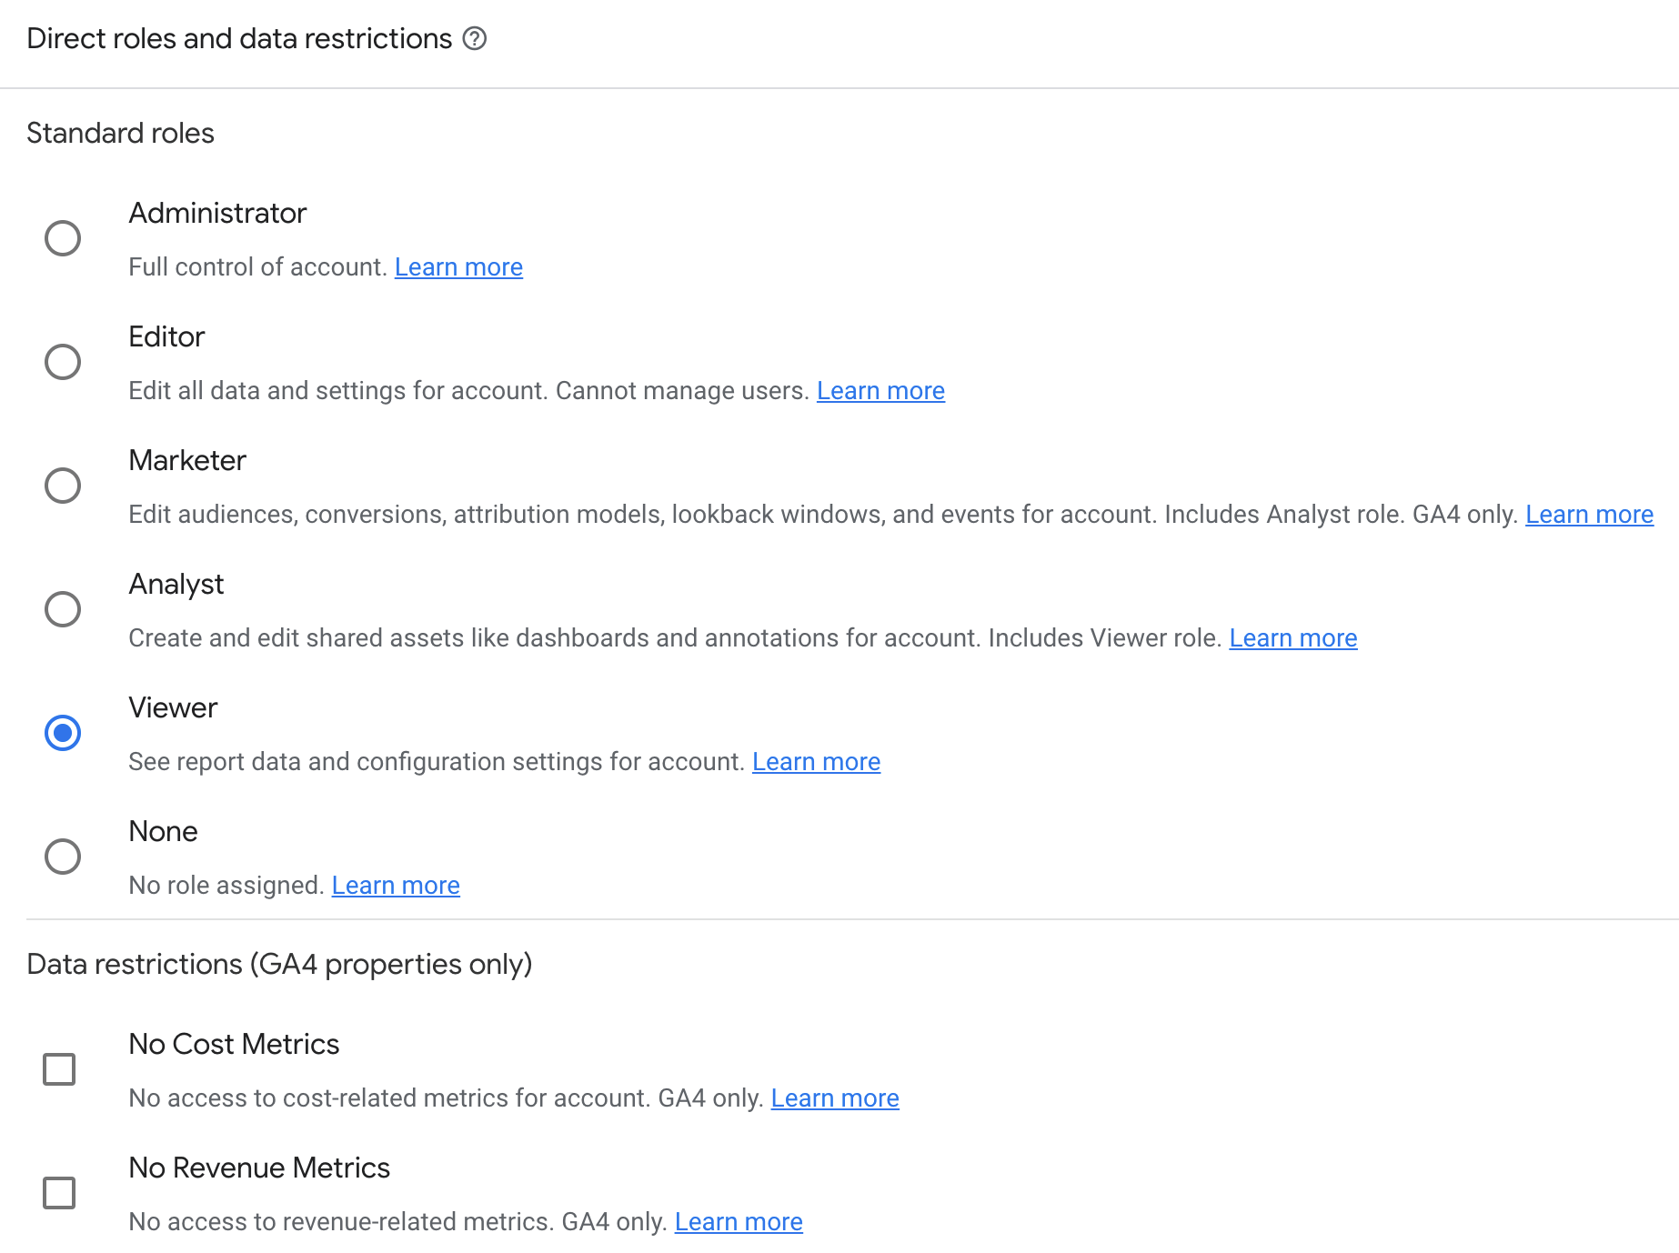The height and width of the screenshot is (1253, 1679).
Task: Click the No Cost Metrics label
Action: pyautogui.click(x=233, y=1044)
